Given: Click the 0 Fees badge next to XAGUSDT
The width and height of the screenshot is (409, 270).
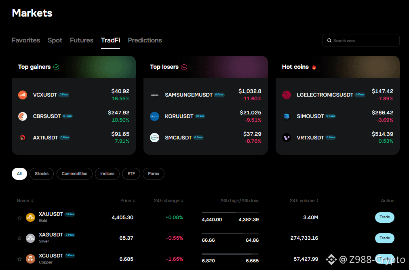Looking at the screenshot, I should pos(70,235).
